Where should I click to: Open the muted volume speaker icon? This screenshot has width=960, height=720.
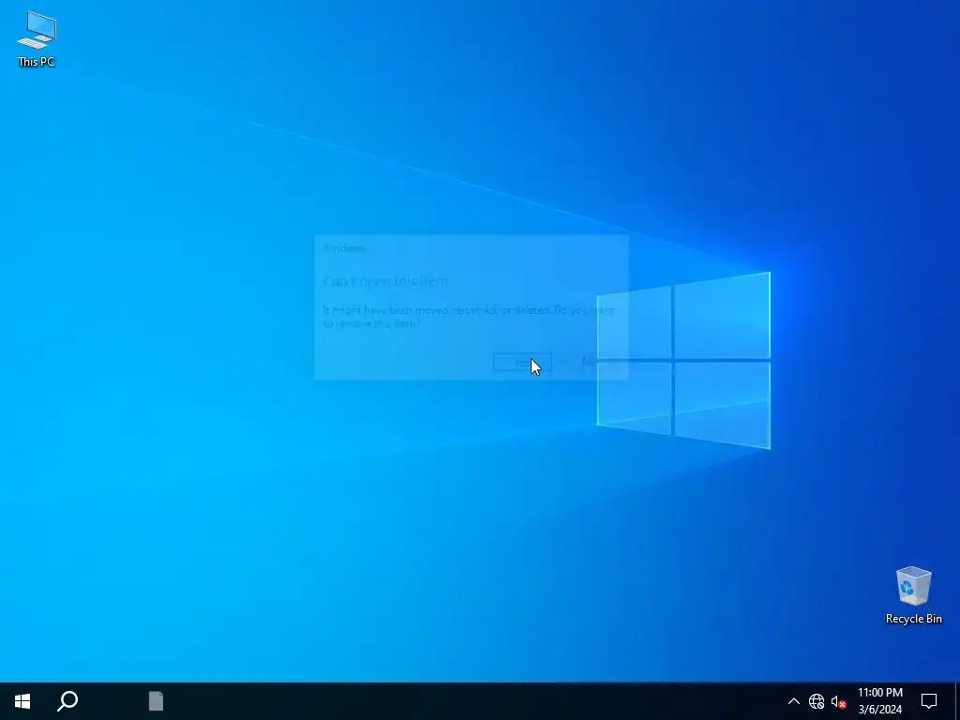pyautogui.click(x=838, y=701)
